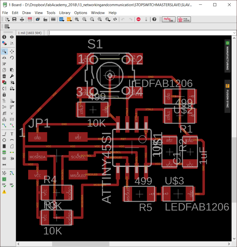Open the Edit menu
This screenshot has width=237, height=247.
(x=15, y=13)
